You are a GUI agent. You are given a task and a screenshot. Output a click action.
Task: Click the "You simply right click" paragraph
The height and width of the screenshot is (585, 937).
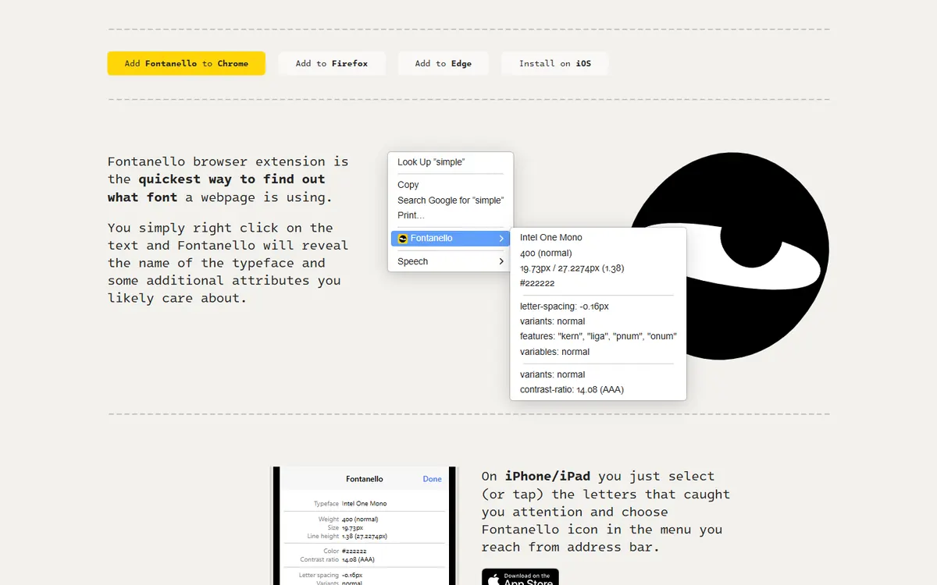pos(228,263)
